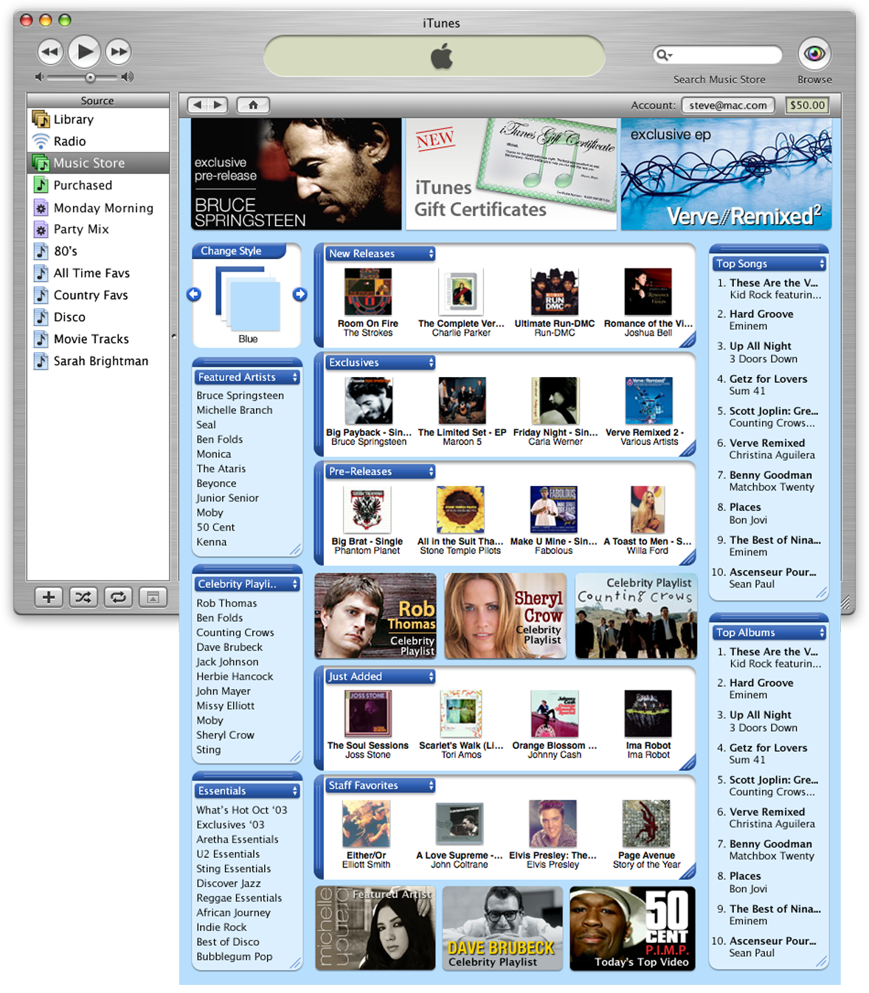Click the Search Music Store field
Screen dimensions: 869x993
click(718, 55)
